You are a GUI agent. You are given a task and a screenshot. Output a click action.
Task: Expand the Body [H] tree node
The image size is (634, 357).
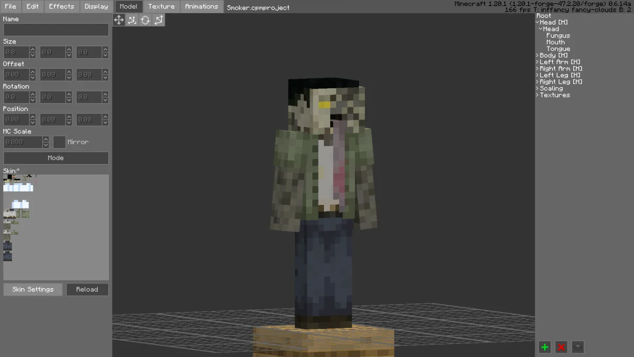pos(537,56)
